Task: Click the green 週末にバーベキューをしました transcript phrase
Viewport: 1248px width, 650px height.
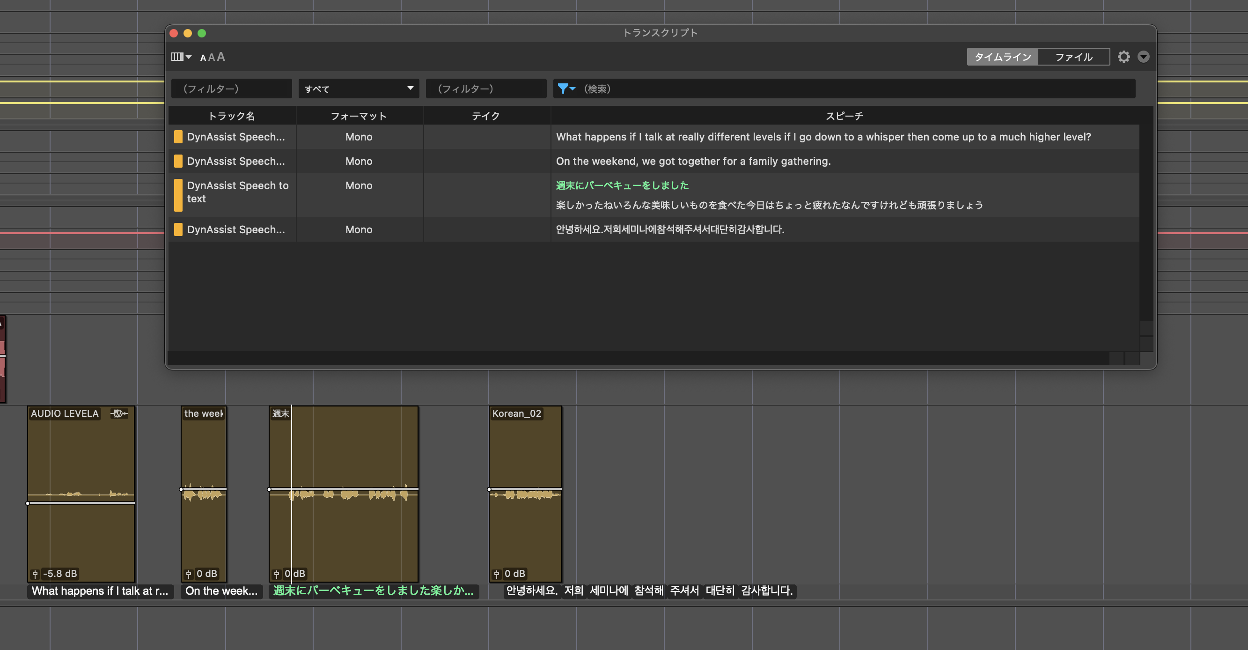Action: [x=622, y=185]
